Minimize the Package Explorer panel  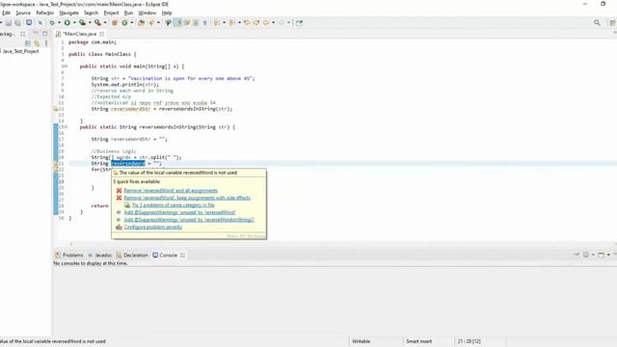36,34
